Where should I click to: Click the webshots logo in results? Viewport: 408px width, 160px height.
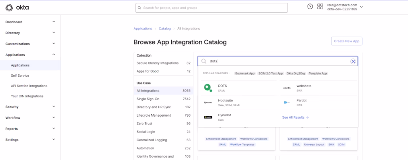287,88
